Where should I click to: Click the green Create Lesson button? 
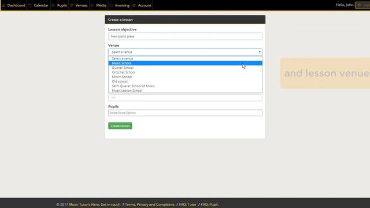coord(120,126)
